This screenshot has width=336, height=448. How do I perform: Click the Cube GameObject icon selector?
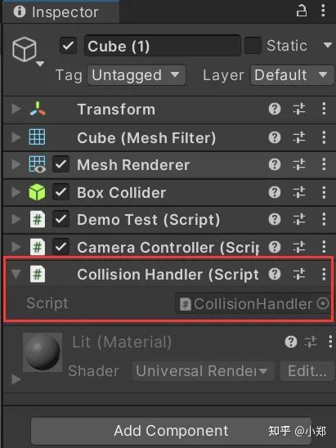click(x=28, y=52)
